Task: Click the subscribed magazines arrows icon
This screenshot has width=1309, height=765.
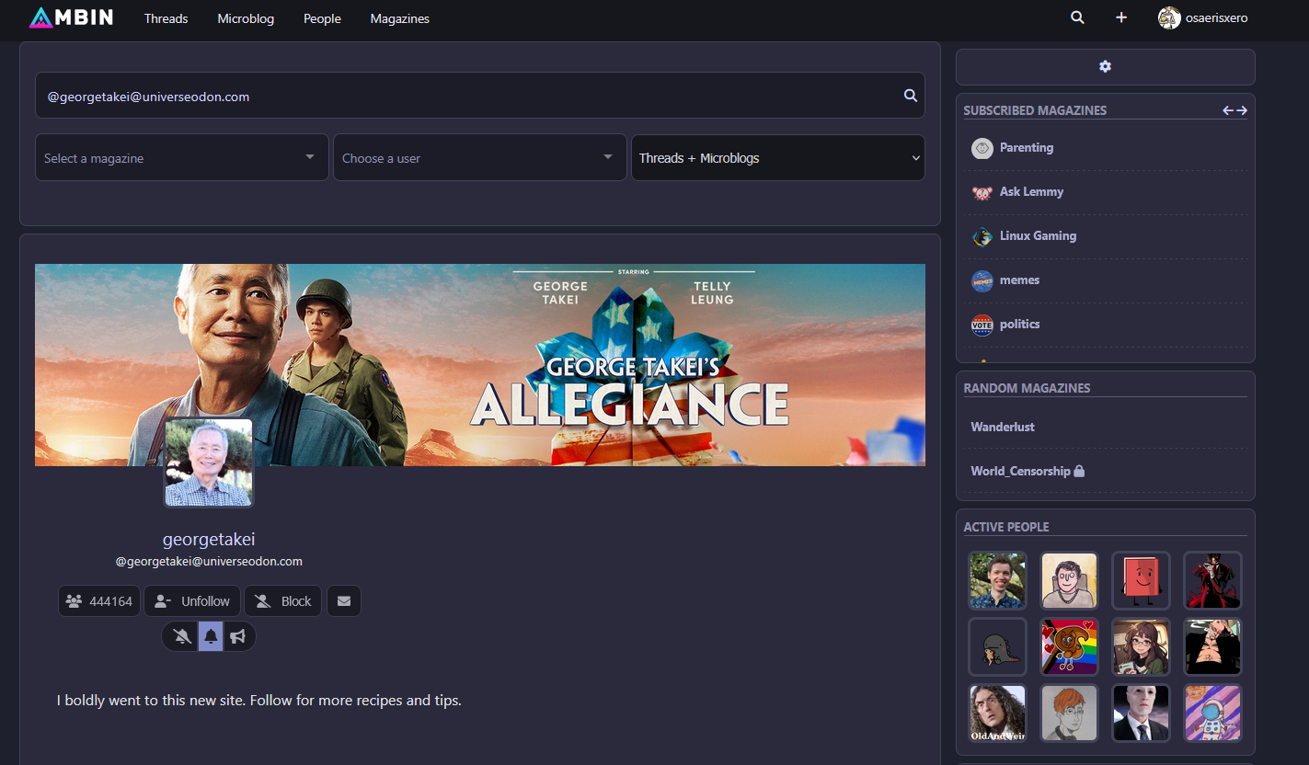Action: (1234, 110)
